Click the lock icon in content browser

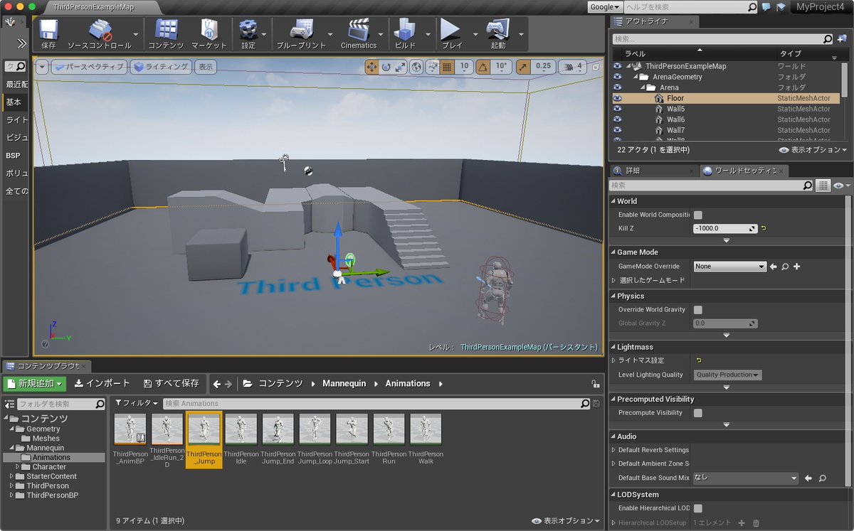tap(595, 384)
